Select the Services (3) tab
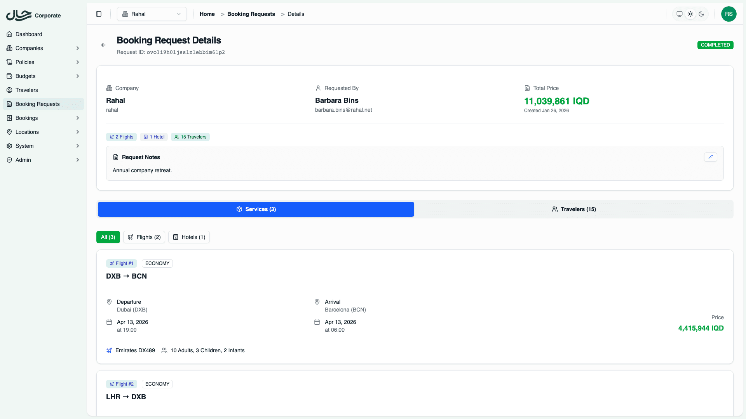Viewport: 746px width, 419px height. point(256,209)
